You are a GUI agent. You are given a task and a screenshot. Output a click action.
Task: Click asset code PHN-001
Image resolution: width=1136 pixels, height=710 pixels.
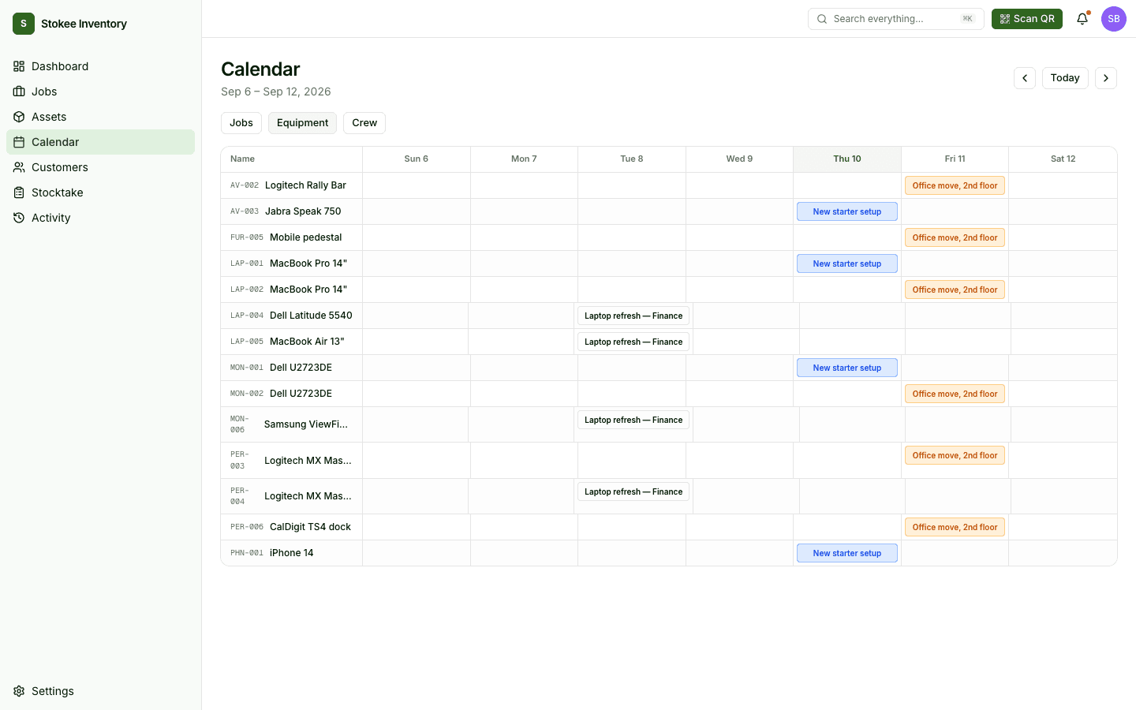(x=247, y=553)
